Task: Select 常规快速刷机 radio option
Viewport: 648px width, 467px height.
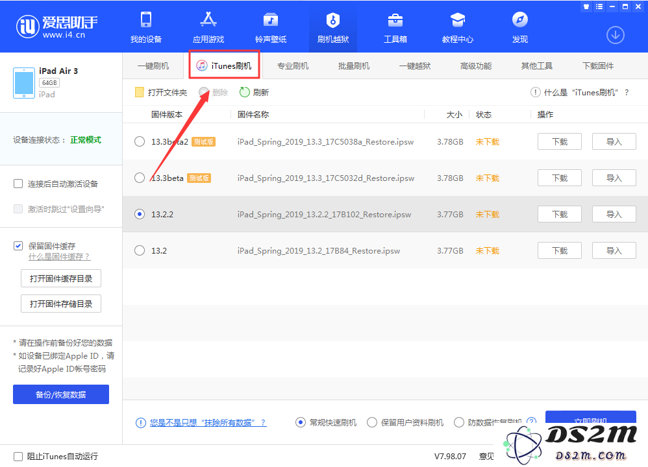Action: coord(301,422)
